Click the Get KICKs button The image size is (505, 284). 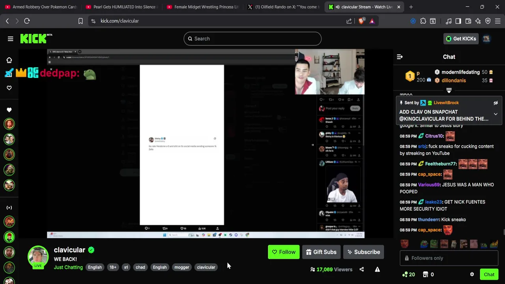coord(461,39)
